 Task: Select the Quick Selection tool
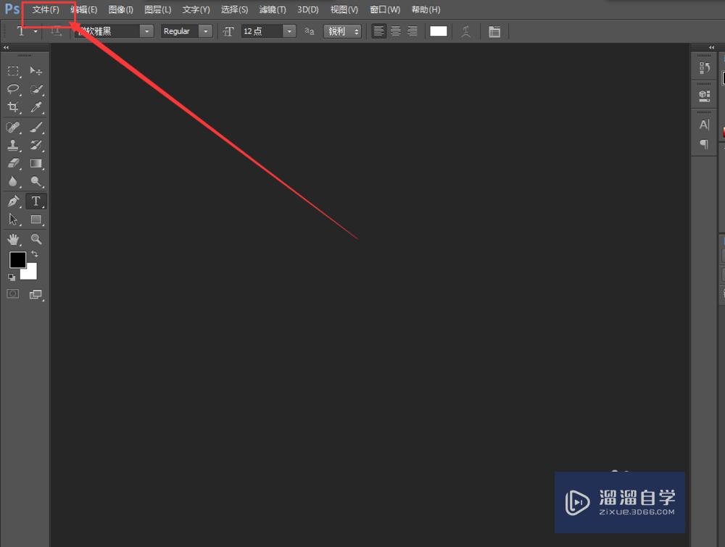coord(36,89)
